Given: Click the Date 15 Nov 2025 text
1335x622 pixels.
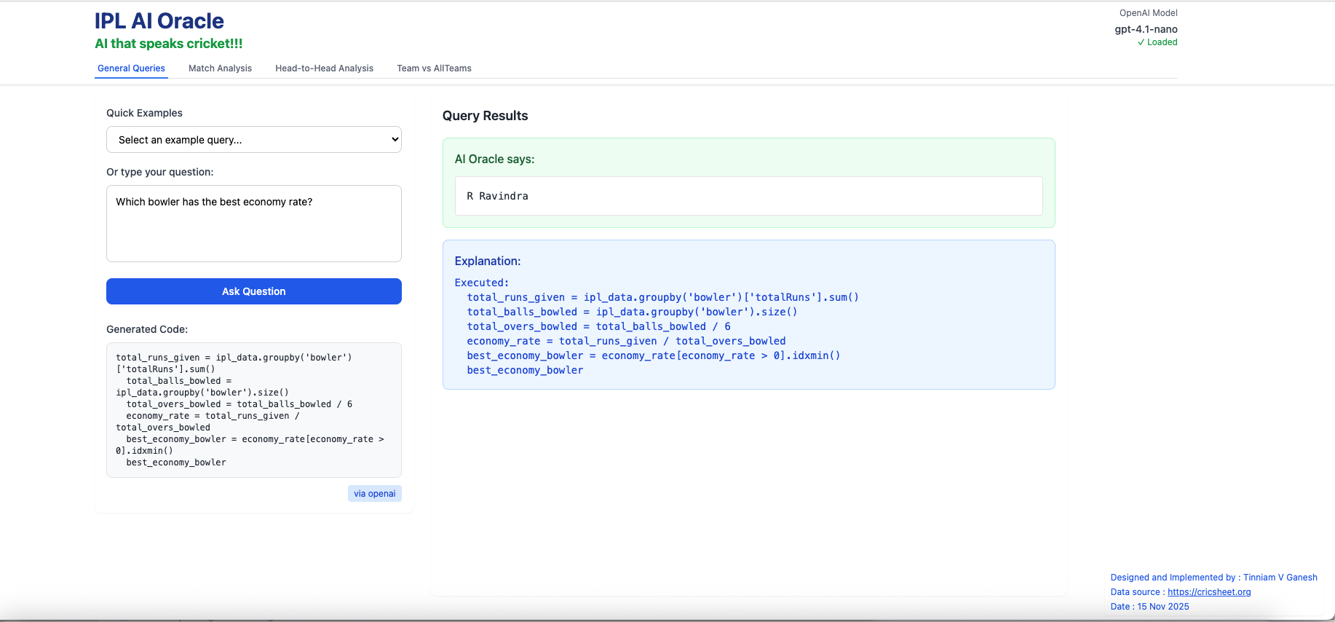Looking at the screenshot, I should 1149,607.
